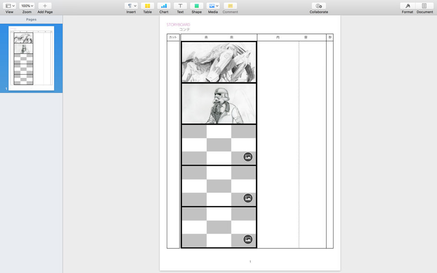Click the カット column header cell
Viewport: 437px width, 273px height.
[x=173, y=37]
